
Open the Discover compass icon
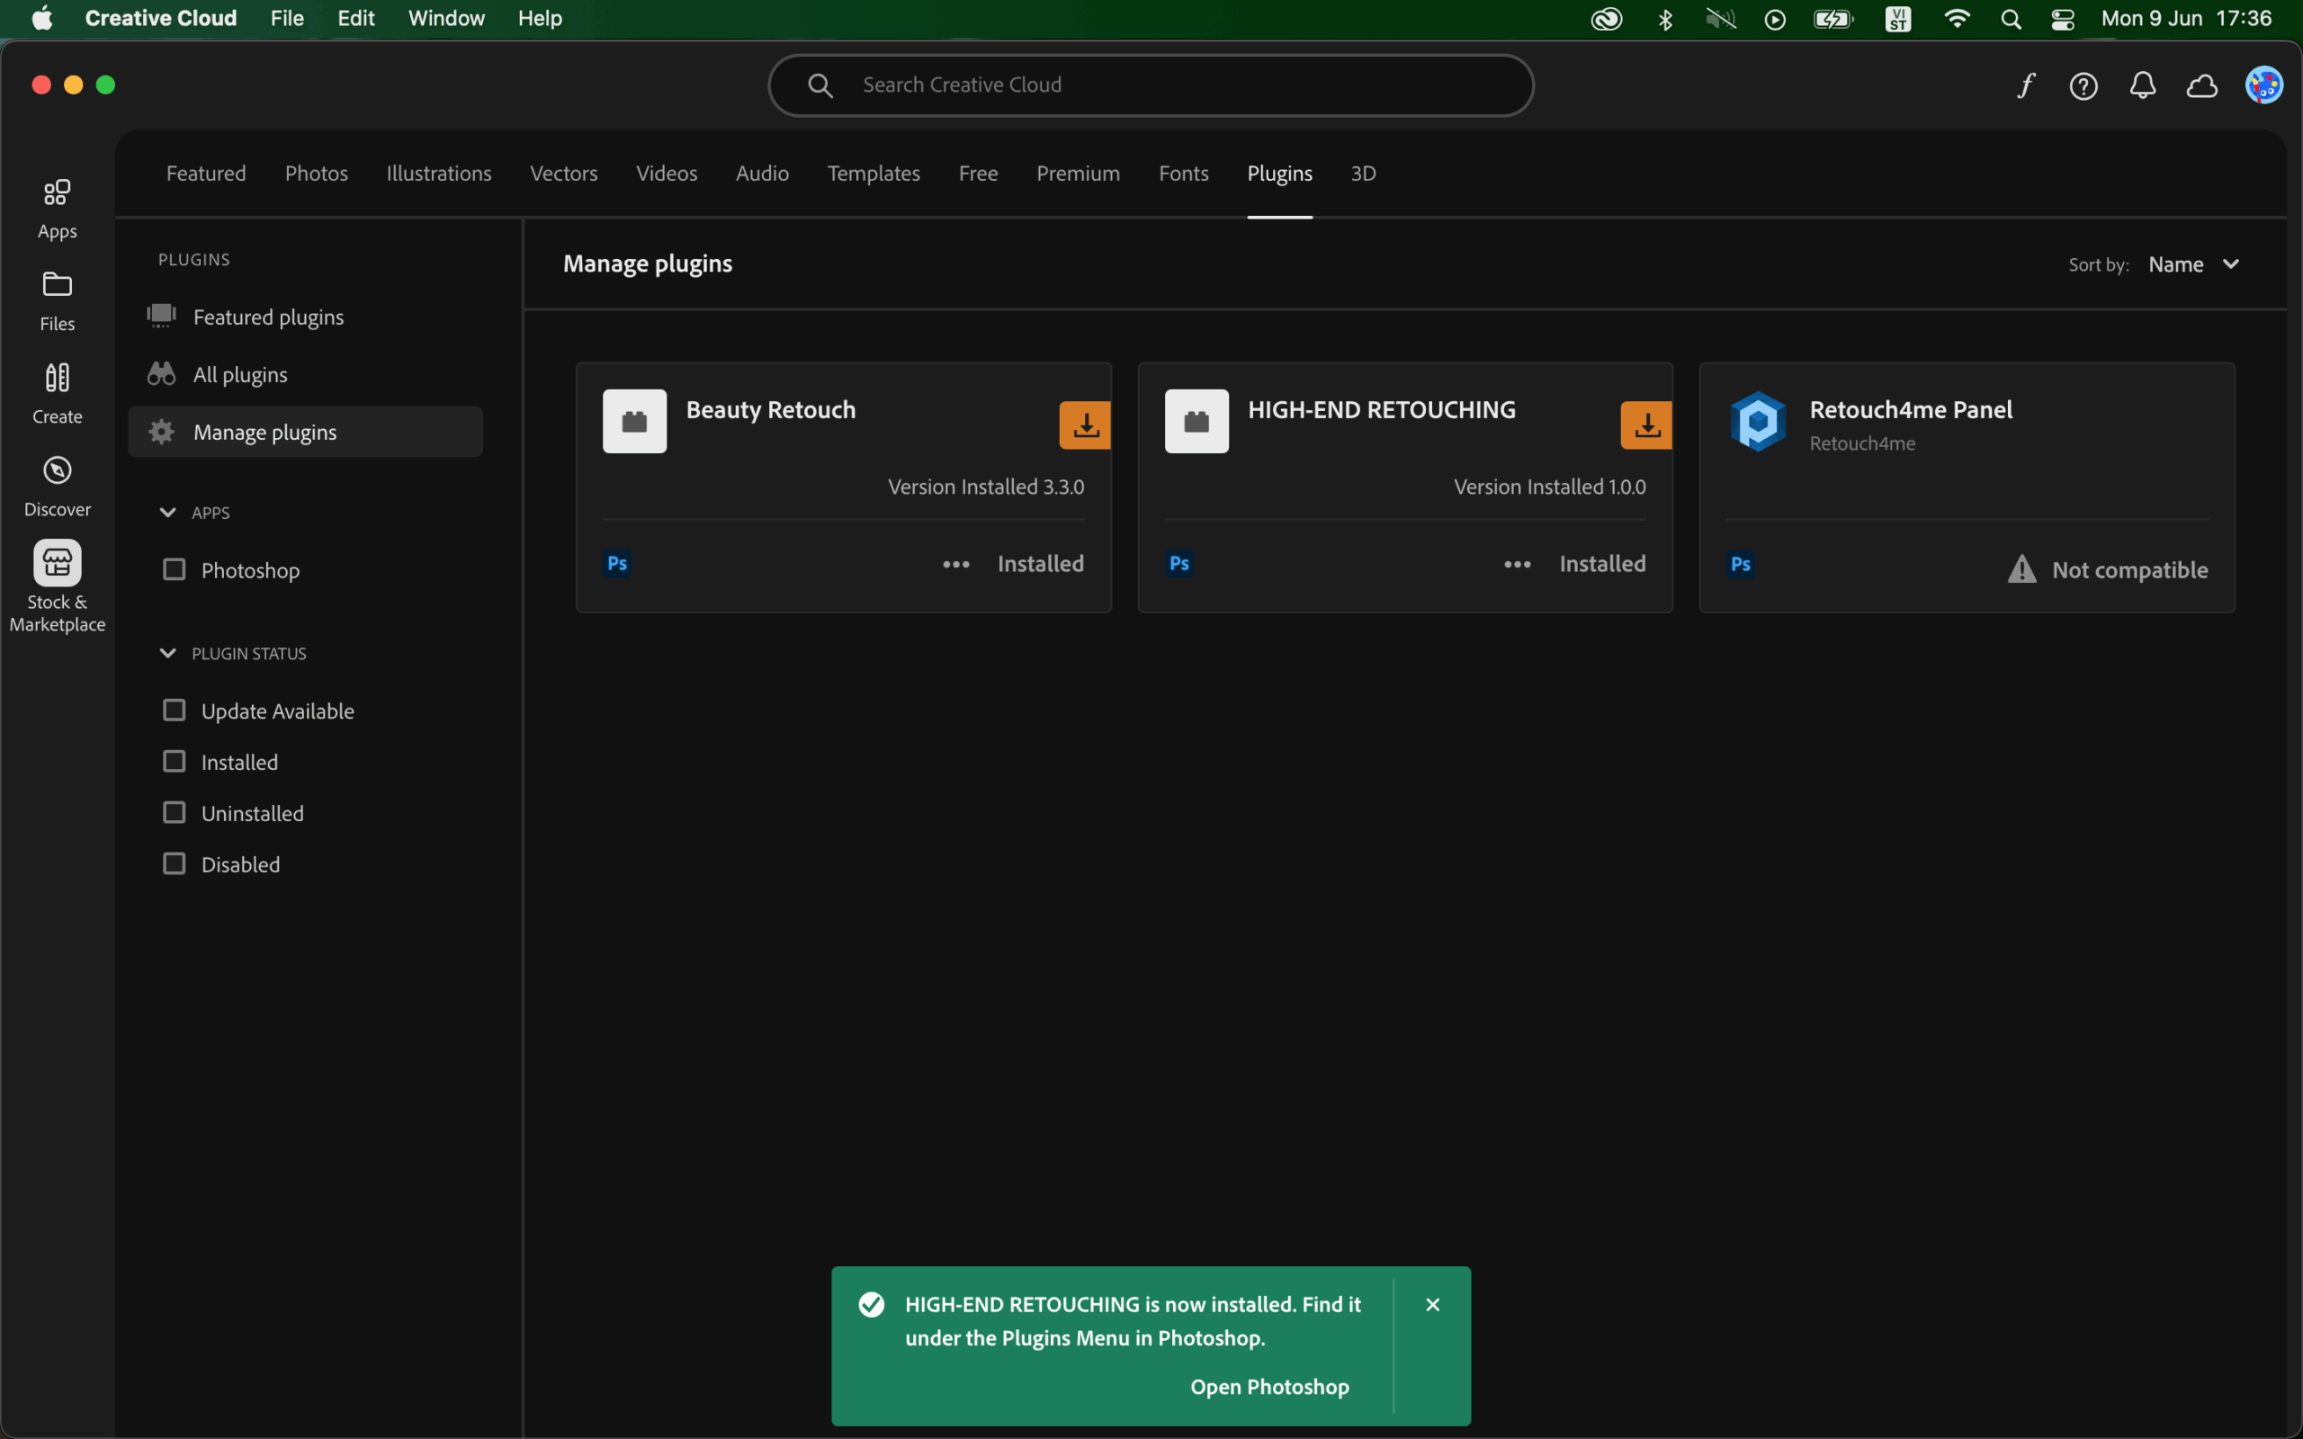[x=57, y=470]
